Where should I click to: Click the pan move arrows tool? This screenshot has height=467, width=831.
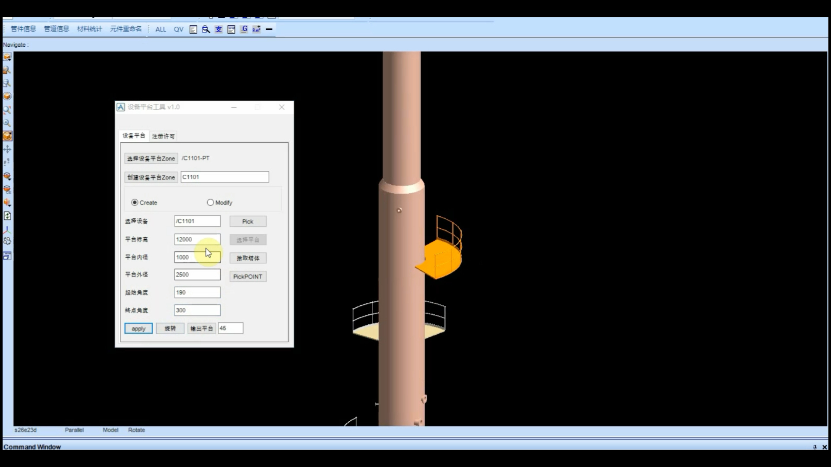tap(7, 149)
